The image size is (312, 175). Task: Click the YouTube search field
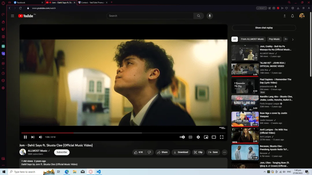click(x=150, y=16)
